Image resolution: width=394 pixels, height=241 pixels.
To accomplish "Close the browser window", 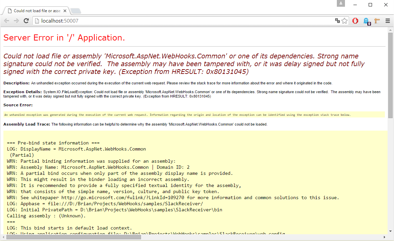I will (x=386, y=5).
